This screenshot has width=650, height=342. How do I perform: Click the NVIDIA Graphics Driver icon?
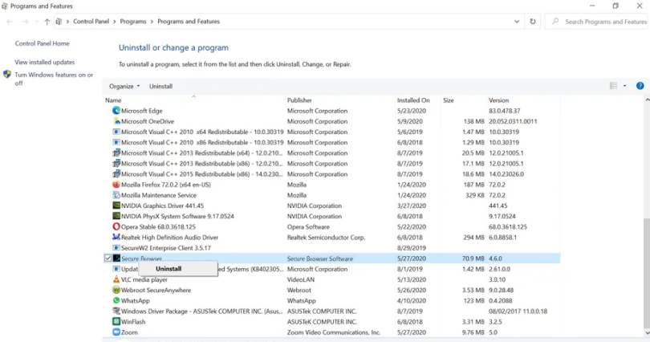tap(116, 206)
